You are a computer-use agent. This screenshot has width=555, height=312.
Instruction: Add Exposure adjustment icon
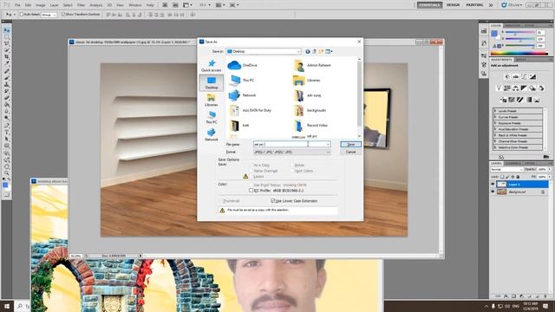[532, 77]
